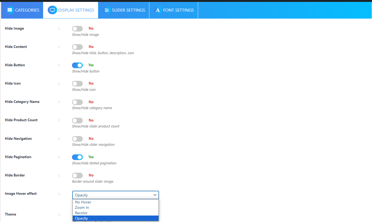Turn off the Hide Pagination setting
The width and height of the screenshot is (372, 222).
77,157
